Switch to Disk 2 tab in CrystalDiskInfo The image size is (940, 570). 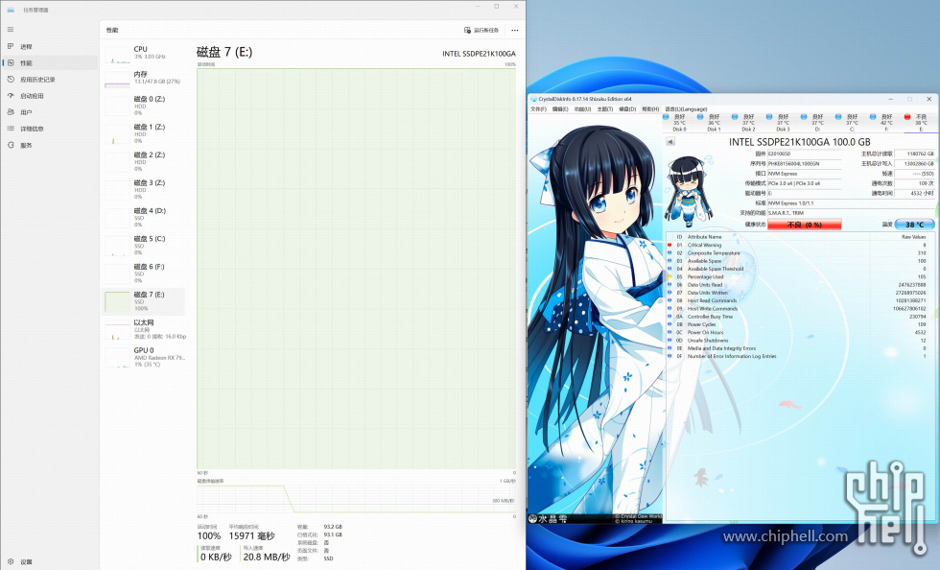748,123
